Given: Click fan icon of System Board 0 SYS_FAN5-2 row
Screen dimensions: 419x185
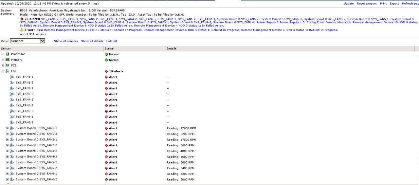Looking at the screenshot, I should (x=12, y=168).
